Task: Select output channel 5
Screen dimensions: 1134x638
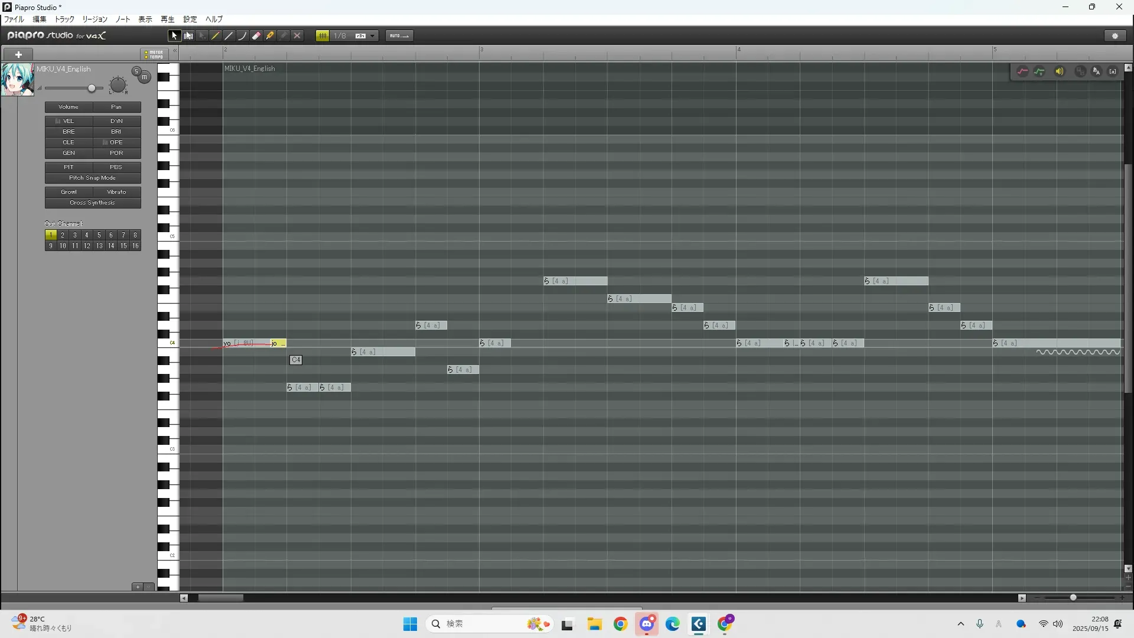Action: [x=99, y=235]
